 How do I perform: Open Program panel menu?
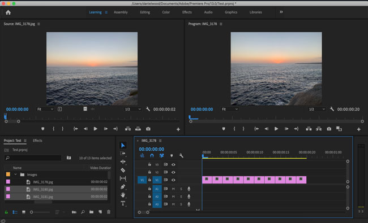point(221,24)
